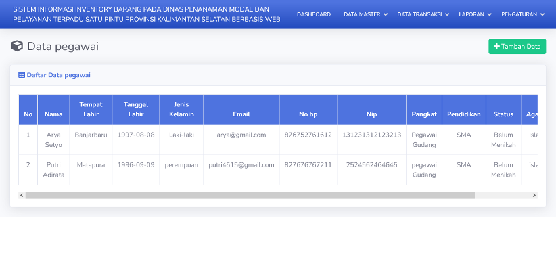The width and height of the screenshot is (556, 264).
Task: Open the Data Transaksi dropdown menu
Action: [423, 14]
